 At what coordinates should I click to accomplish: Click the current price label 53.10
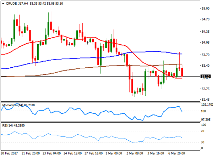(x=206, y=77)
